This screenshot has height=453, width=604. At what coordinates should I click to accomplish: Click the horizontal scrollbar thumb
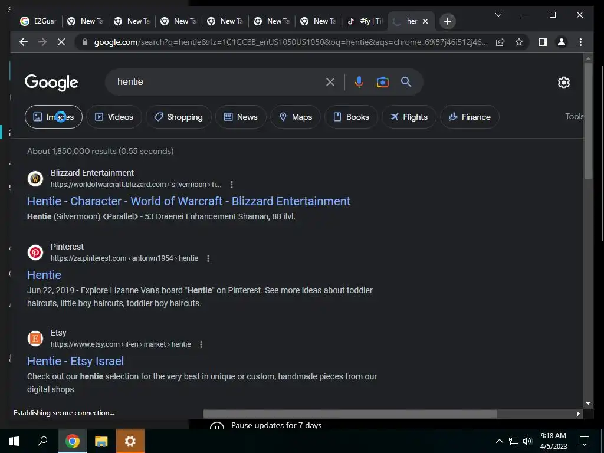point(350,413)
